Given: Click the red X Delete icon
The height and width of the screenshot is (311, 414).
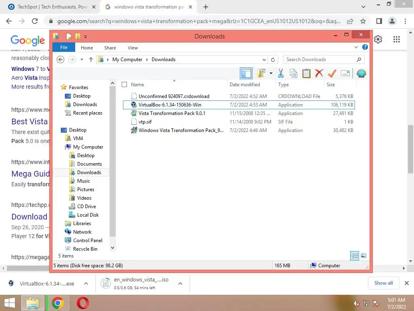Looking at the screenshot, I should 319,73.
